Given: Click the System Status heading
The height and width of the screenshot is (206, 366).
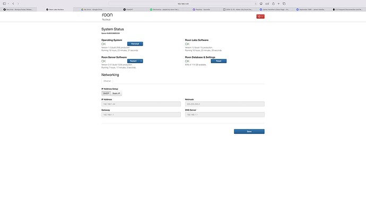Looking at the screenshot, I should [x=112, y=29].
